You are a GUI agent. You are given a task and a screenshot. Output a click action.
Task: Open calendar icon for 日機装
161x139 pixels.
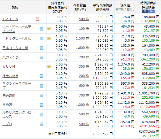(41, 105)
